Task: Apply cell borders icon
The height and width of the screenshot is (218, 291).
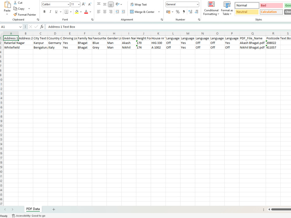Action: click(x=66, y=12)
